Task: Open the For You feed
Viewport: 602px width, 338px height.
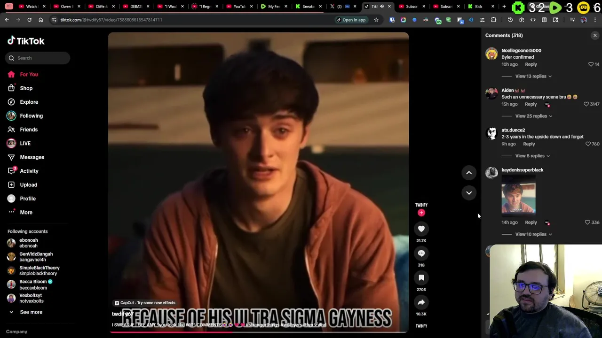Action: click(29, 74)
